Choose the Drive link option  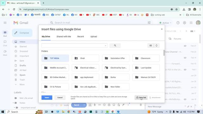[141, 98]
